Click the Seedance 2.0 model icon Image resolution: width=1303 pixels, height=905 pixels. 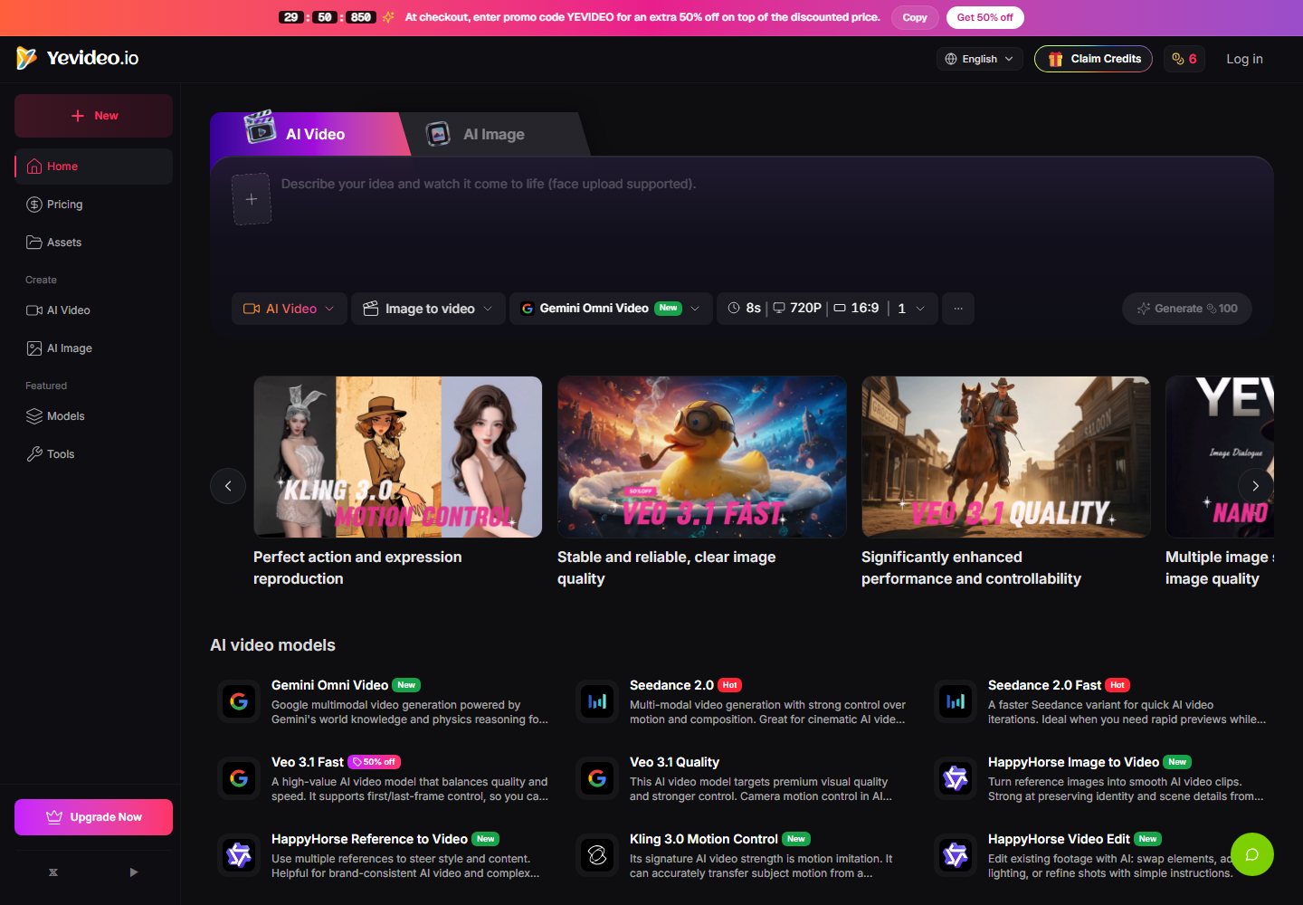pyautogui.click(x=597, y=701)
